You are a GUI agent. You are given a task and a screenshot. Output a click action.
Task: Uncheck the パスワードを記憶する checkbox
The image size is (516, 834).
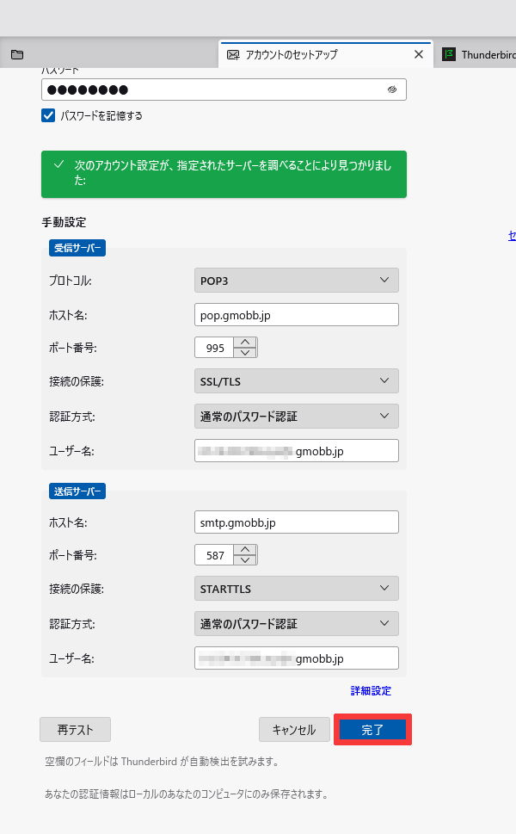[x=48, y=115]
